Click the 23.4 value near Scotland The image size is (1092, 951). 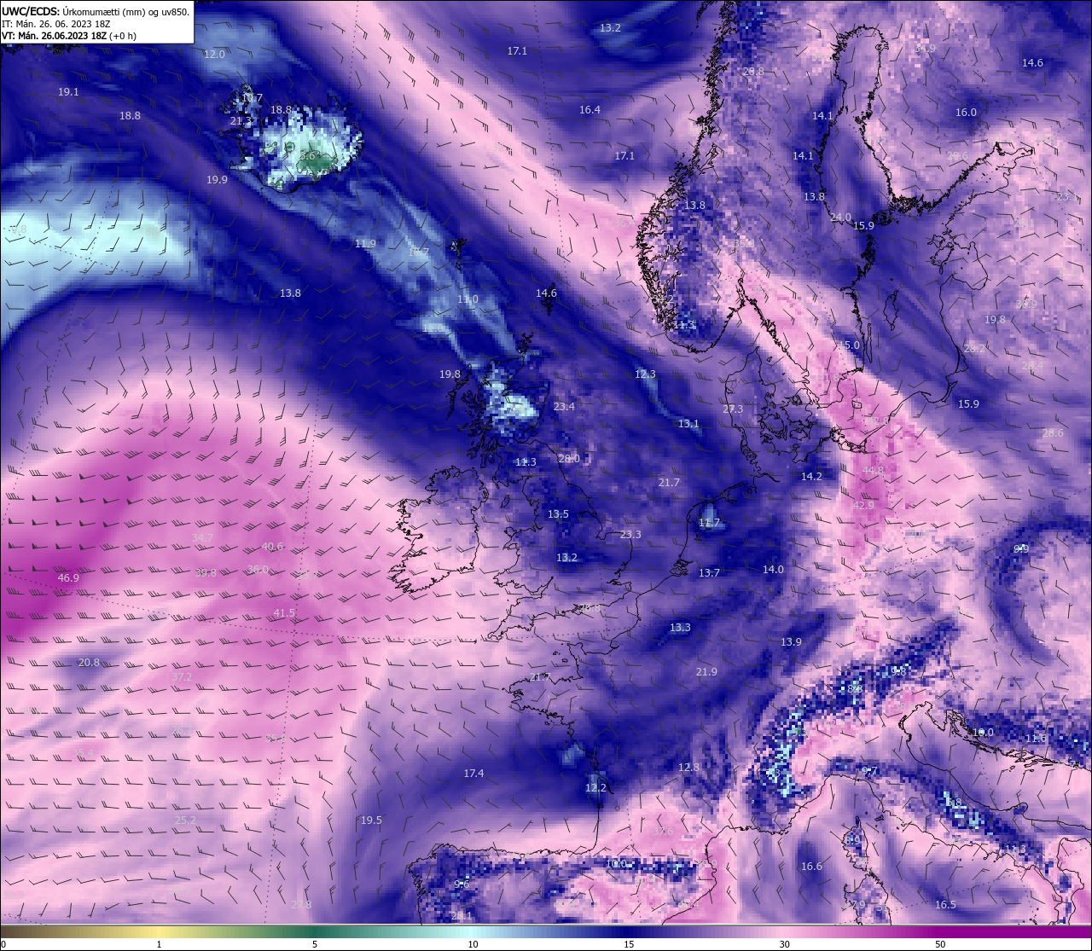pos(564,407)
